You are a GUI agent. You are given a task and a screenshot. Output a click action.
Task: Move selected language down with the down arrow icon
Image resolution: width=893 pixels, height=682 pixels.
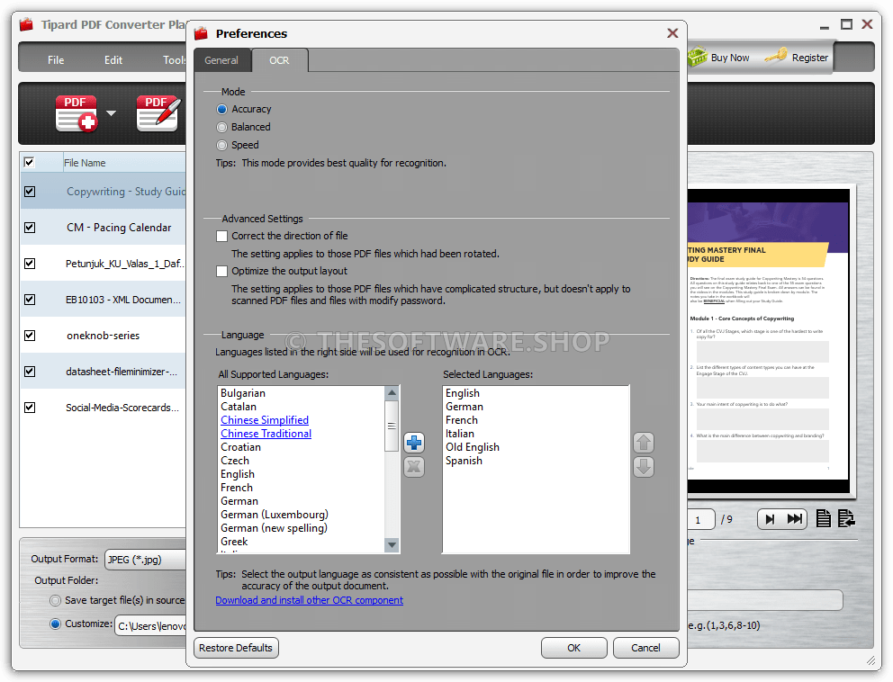(x=643, y=467)
